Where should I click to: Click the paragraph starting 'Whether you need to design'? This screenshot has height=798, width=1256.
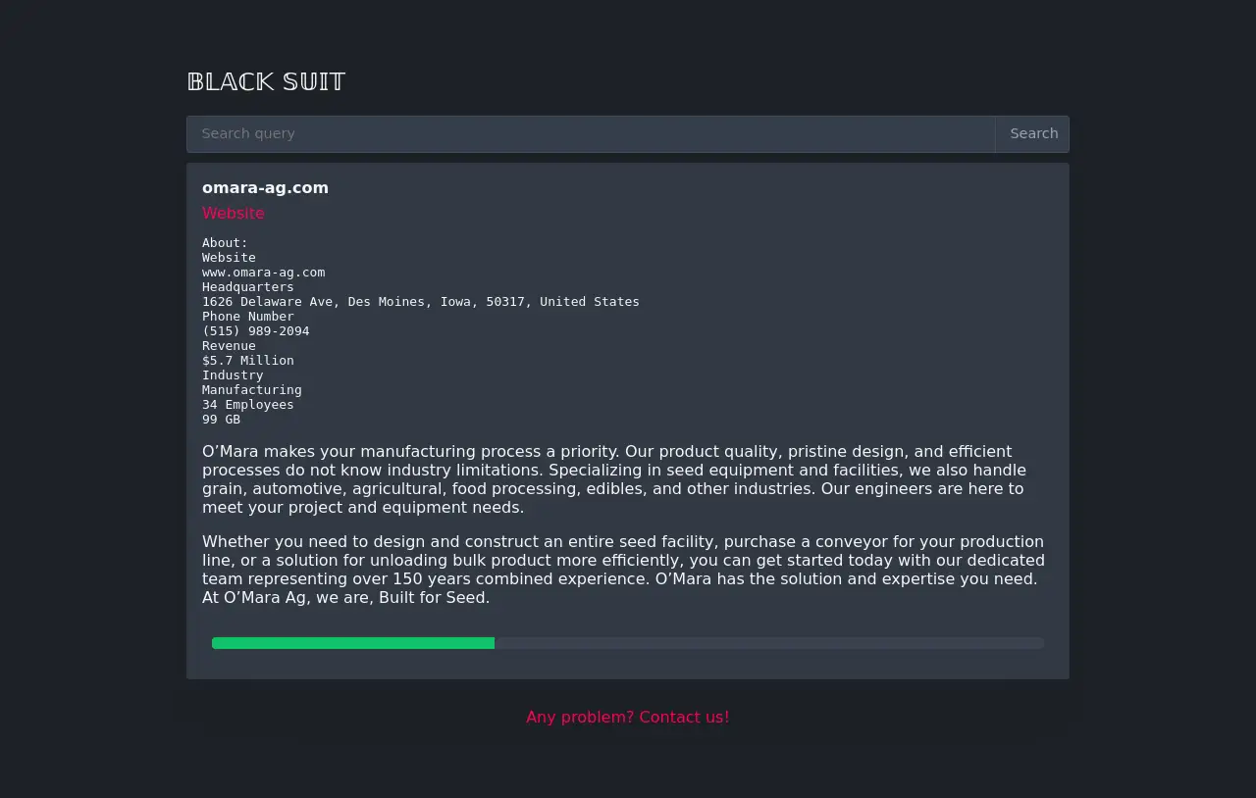tap(622, 570)
